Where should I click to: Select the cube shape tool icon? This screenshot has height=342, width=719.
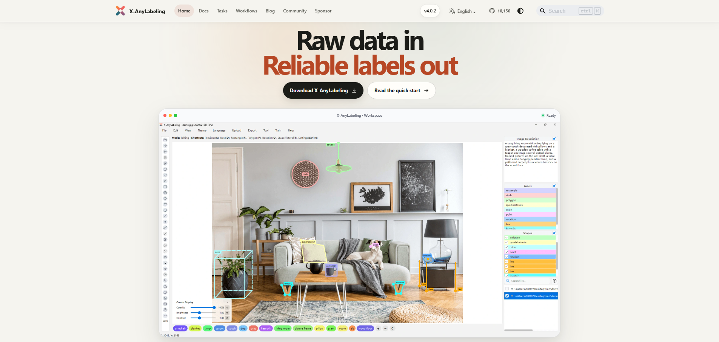(165, 192)
